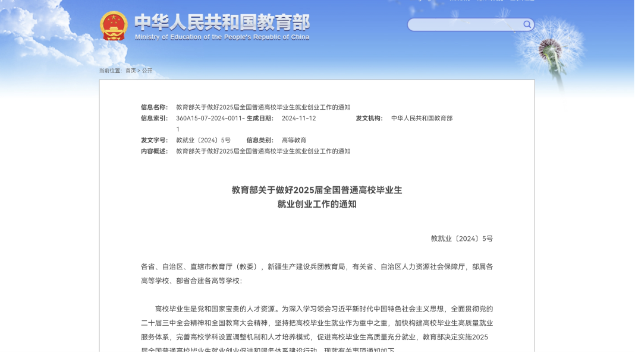Click the title text beside 信息名称
This screenshot has width=635, height=353.
pos(263,107)
